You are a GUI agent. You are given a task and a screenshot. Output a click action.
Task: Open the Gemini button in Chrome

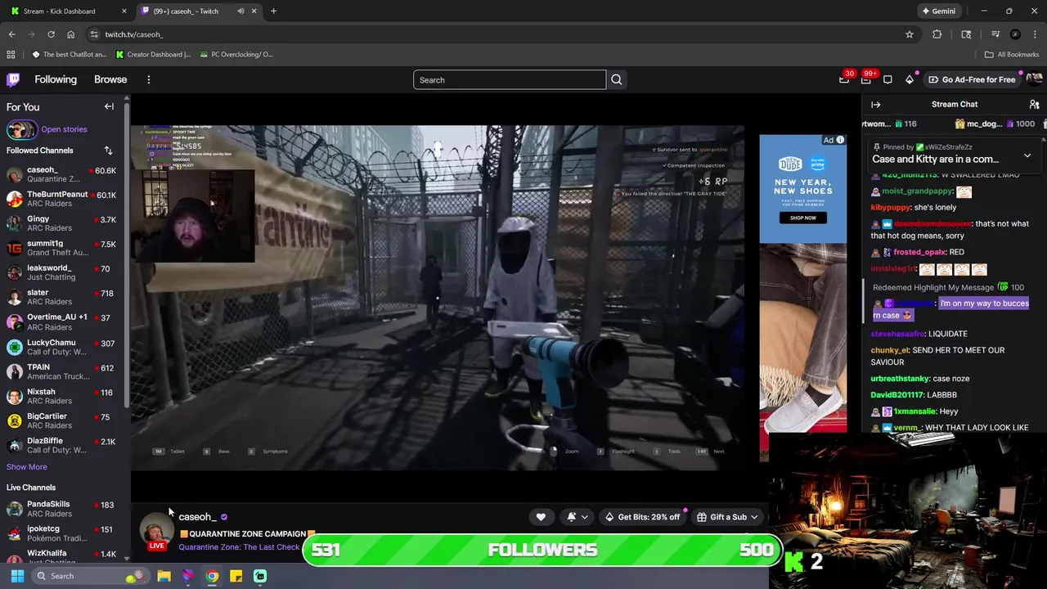tap(938, 11)
